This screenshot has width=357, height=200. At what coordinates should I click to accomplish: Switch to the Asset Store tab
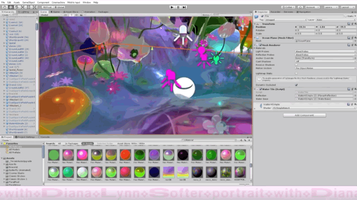71,12
